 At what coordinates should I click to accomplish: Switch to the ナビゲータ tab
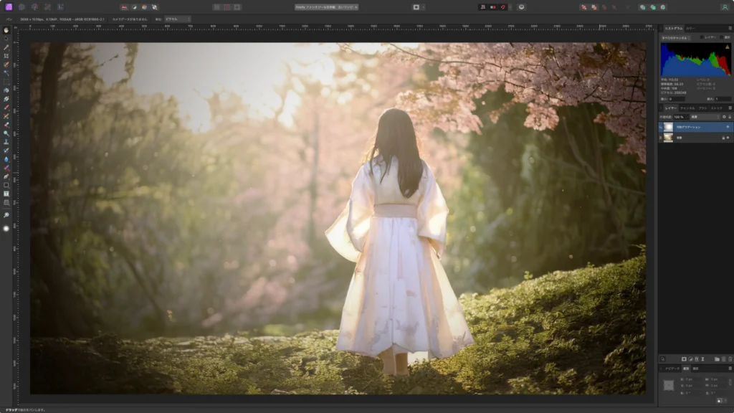pos(671,369)
